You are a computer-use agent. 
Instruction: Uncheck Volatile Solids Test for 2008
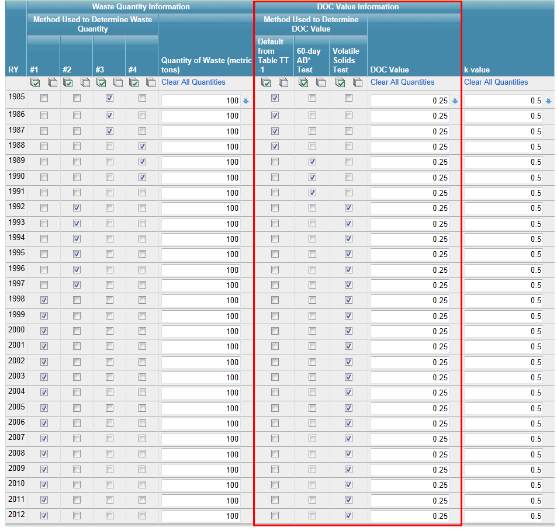[x=348, y=454]
